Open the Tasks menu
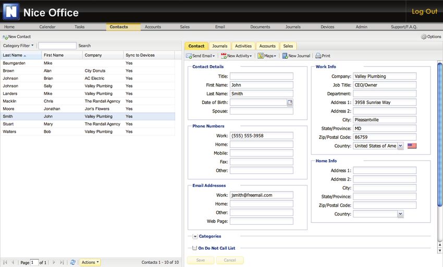The height and width of the screenshot is (267, 443). coord(79,27)
